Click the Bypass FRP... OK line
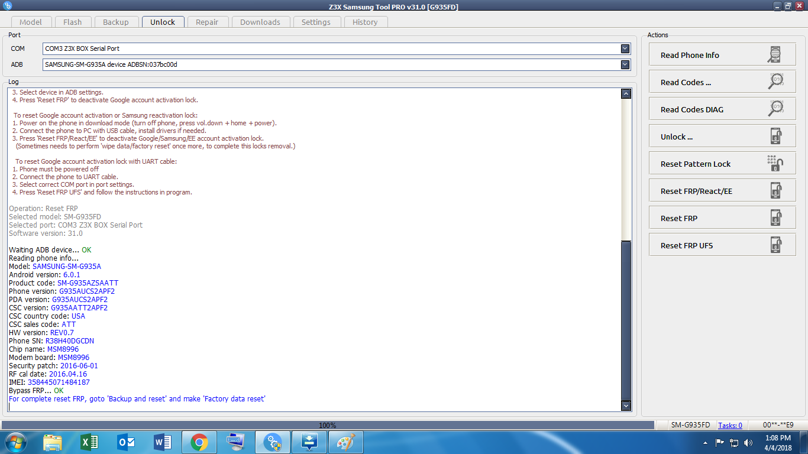The width and height of the screenshot is (808, 454). (36, 391)
